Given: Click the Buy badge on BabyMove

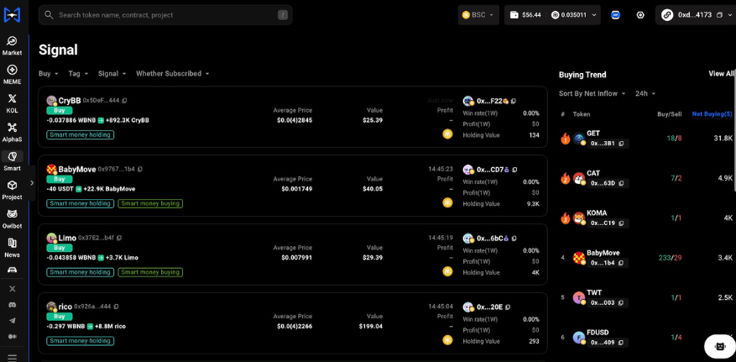Looking at the screenshot, I should (x=60, y=179).
